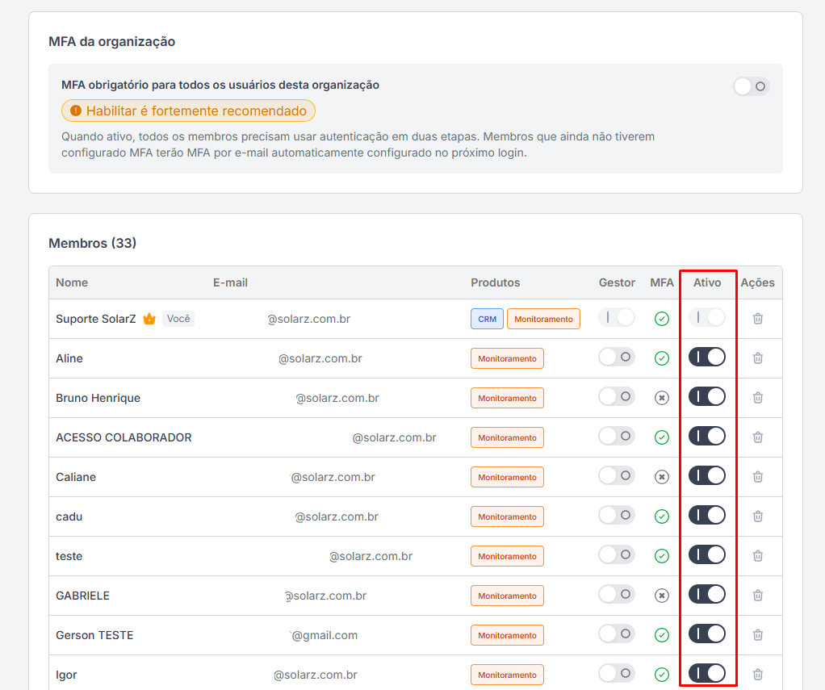This screenshot has height=690, width=825.
Task: Click MFA check icon for ACESSO COLABORADOR
Action: pyautogui.click(x=662, y=437)
